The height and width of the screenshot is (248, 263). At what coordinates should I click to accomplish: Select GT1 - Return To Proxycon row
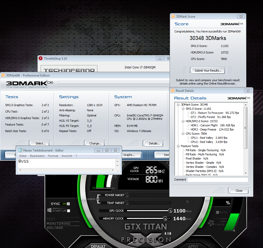(215, 113)
